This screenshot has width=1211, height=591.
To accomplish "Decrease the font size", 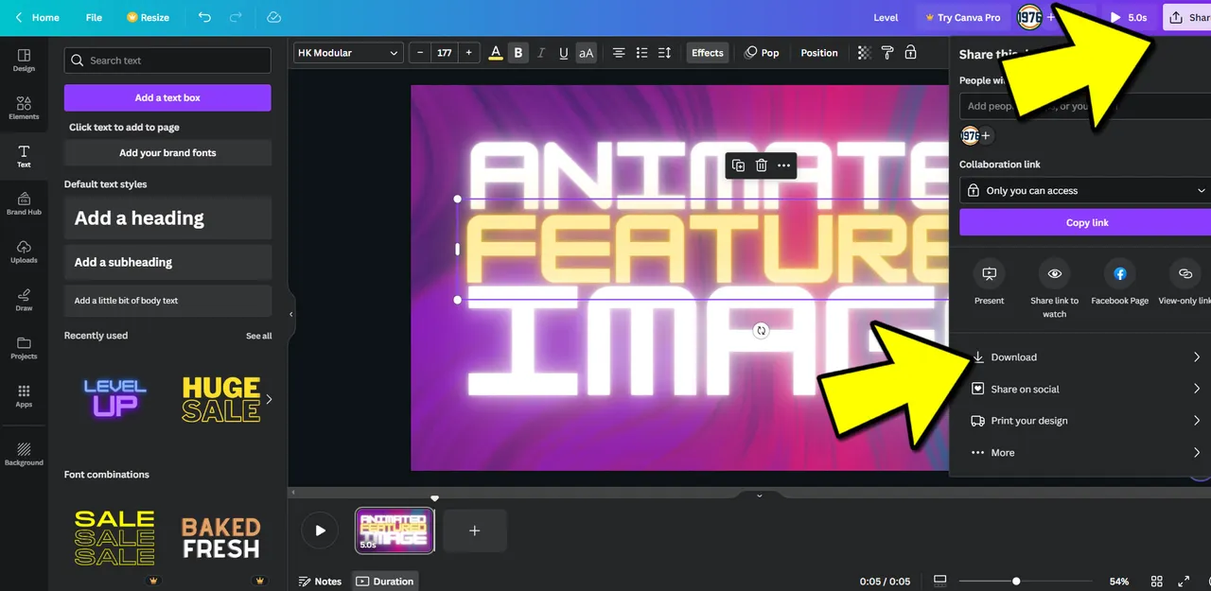I will [421, 53].
